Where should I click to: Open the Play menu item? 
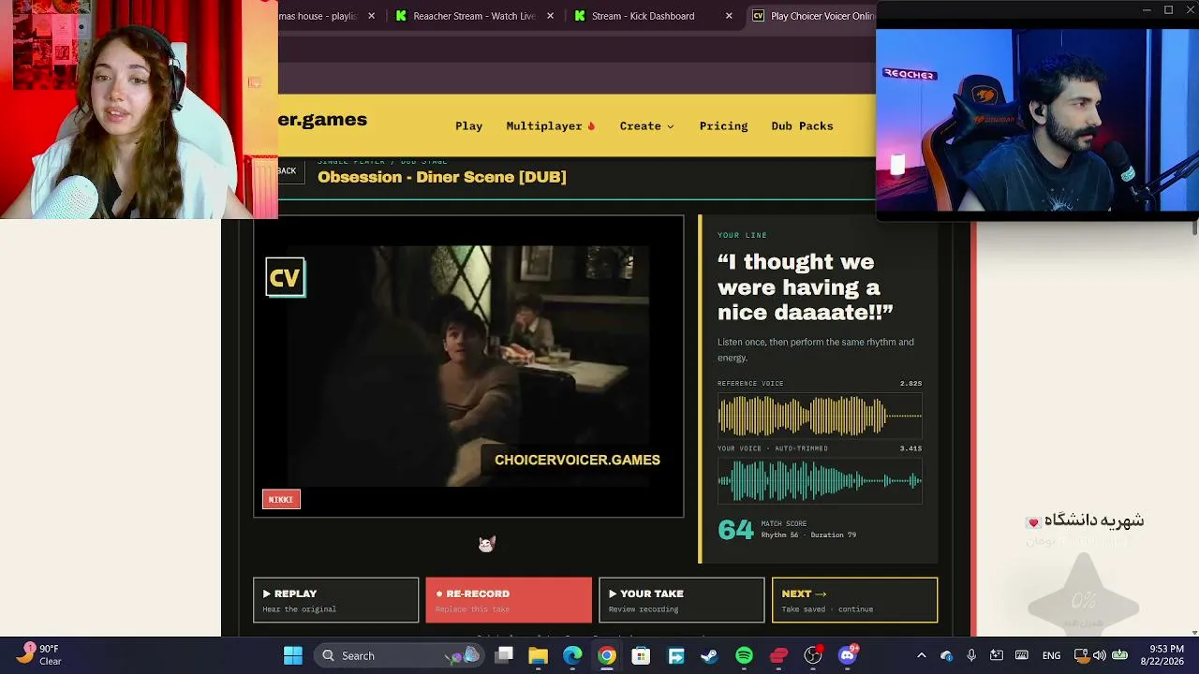click(468, 125)
